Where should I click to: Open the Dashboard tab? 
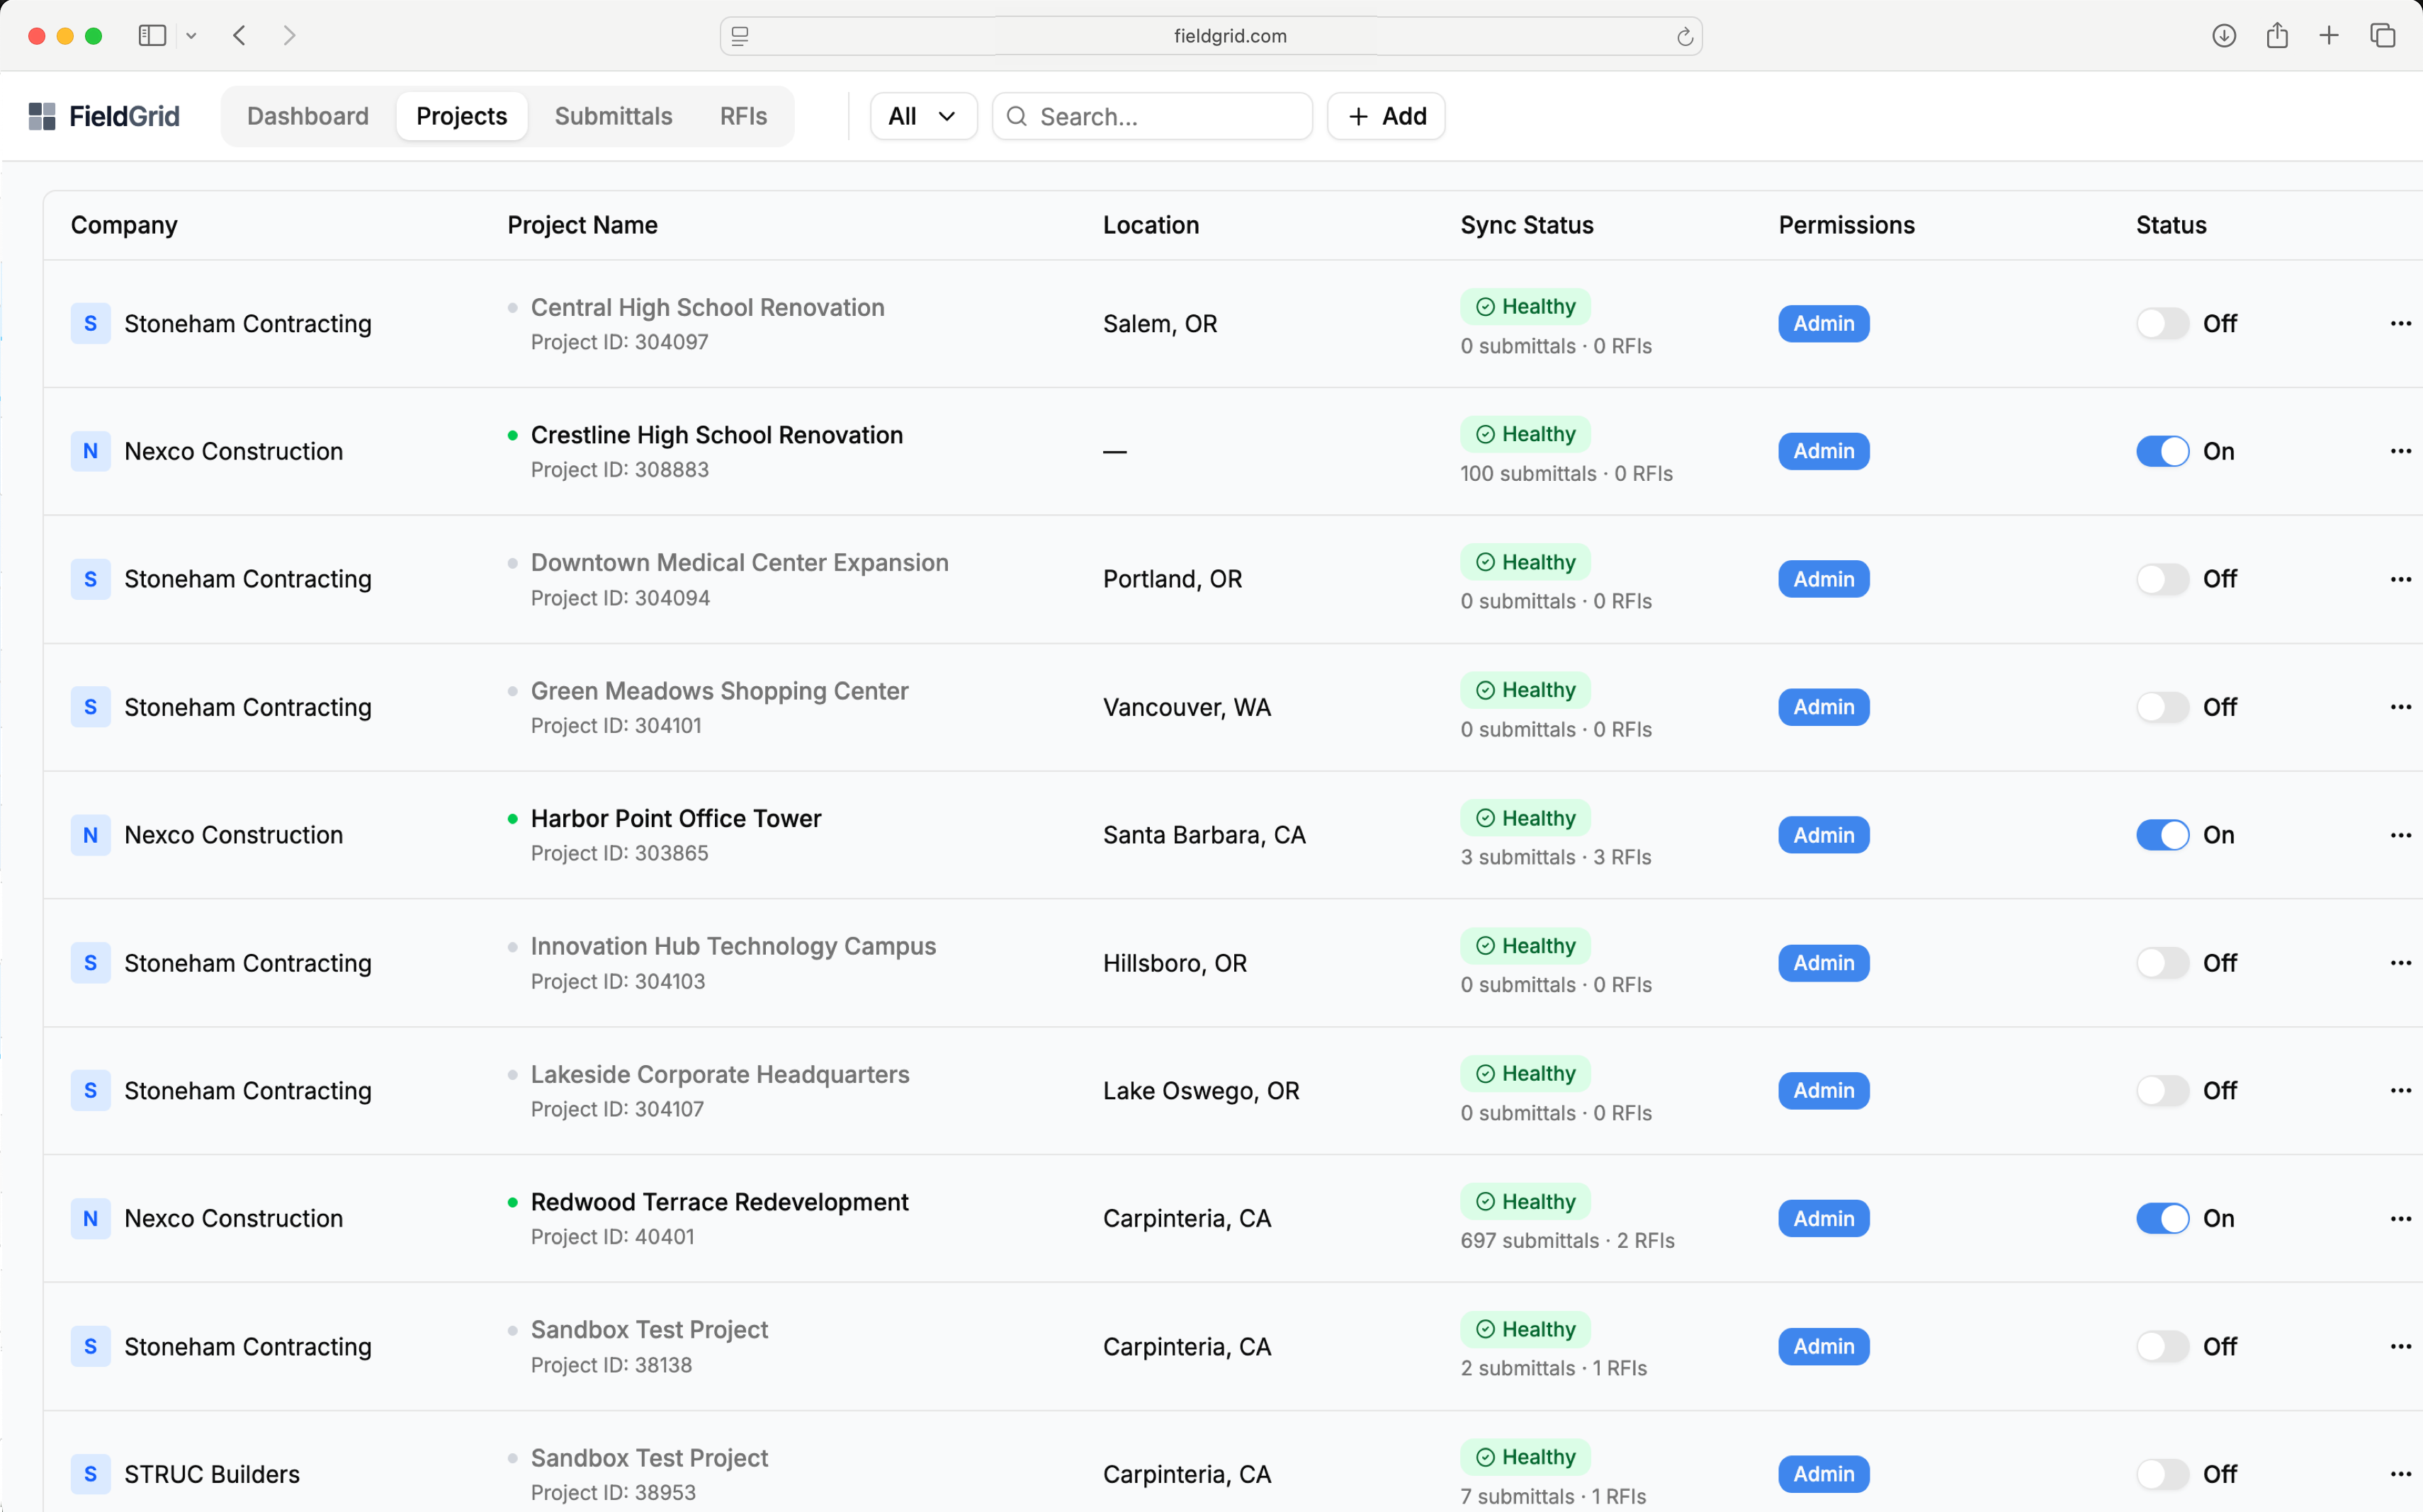point(308,116)
